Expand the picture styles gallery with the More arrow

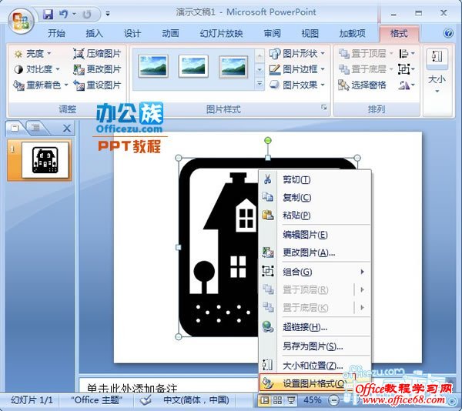[x=259, y=84]
